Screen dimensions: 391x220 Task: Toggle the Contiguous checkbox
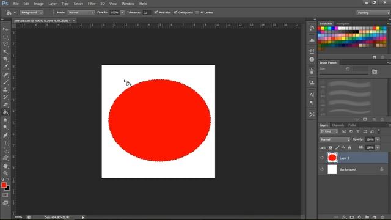point(175,12)
